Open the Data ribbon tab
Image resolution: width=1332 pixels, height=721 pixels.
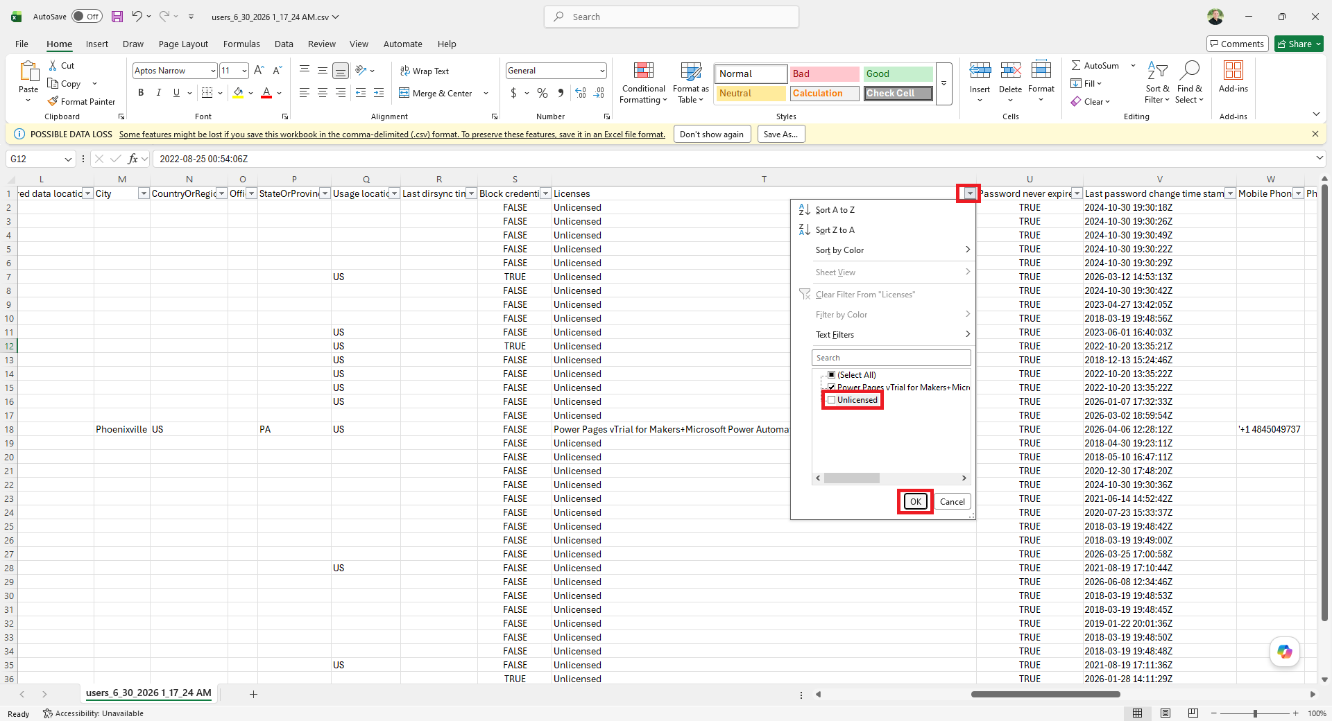(x=284, y=44)
